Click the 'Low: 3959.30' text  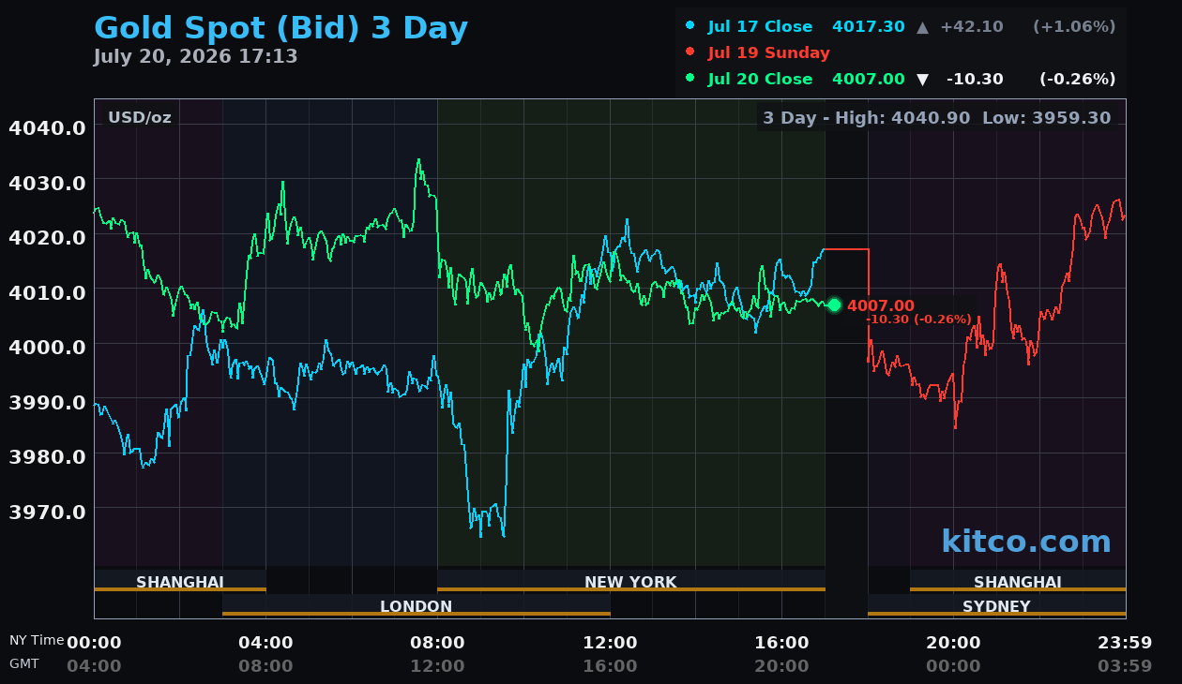[1046, 118]
